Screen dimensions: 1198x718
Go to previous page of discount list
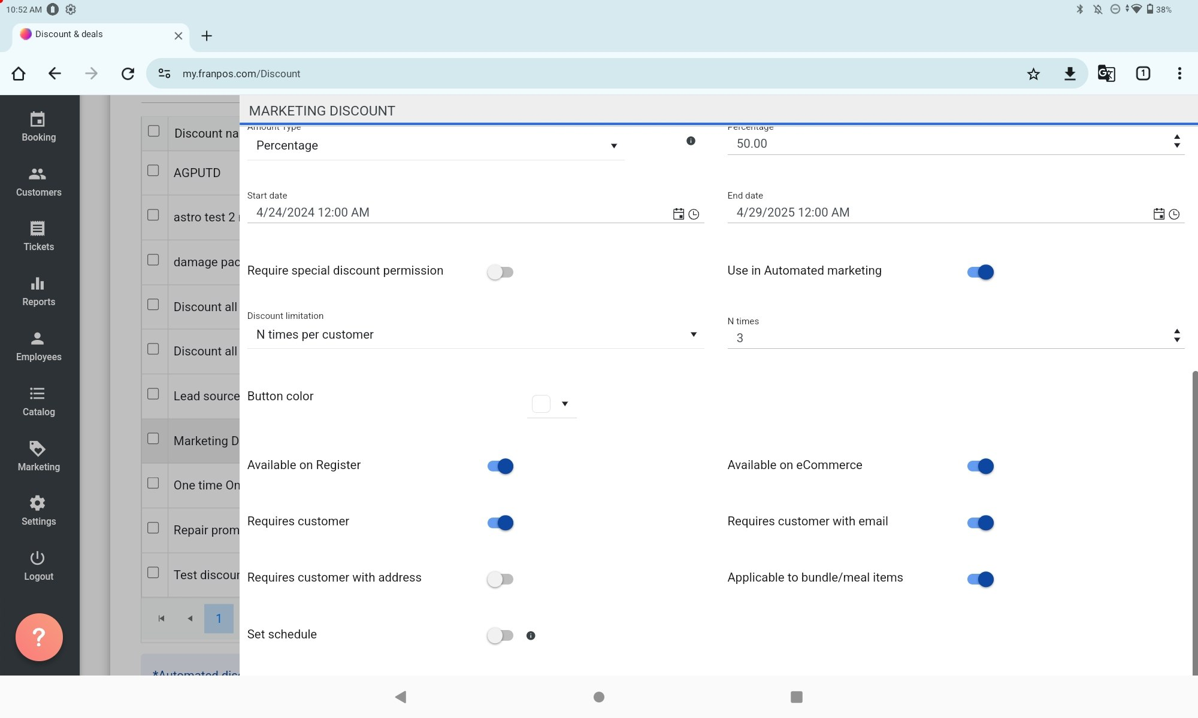point(190,619)
